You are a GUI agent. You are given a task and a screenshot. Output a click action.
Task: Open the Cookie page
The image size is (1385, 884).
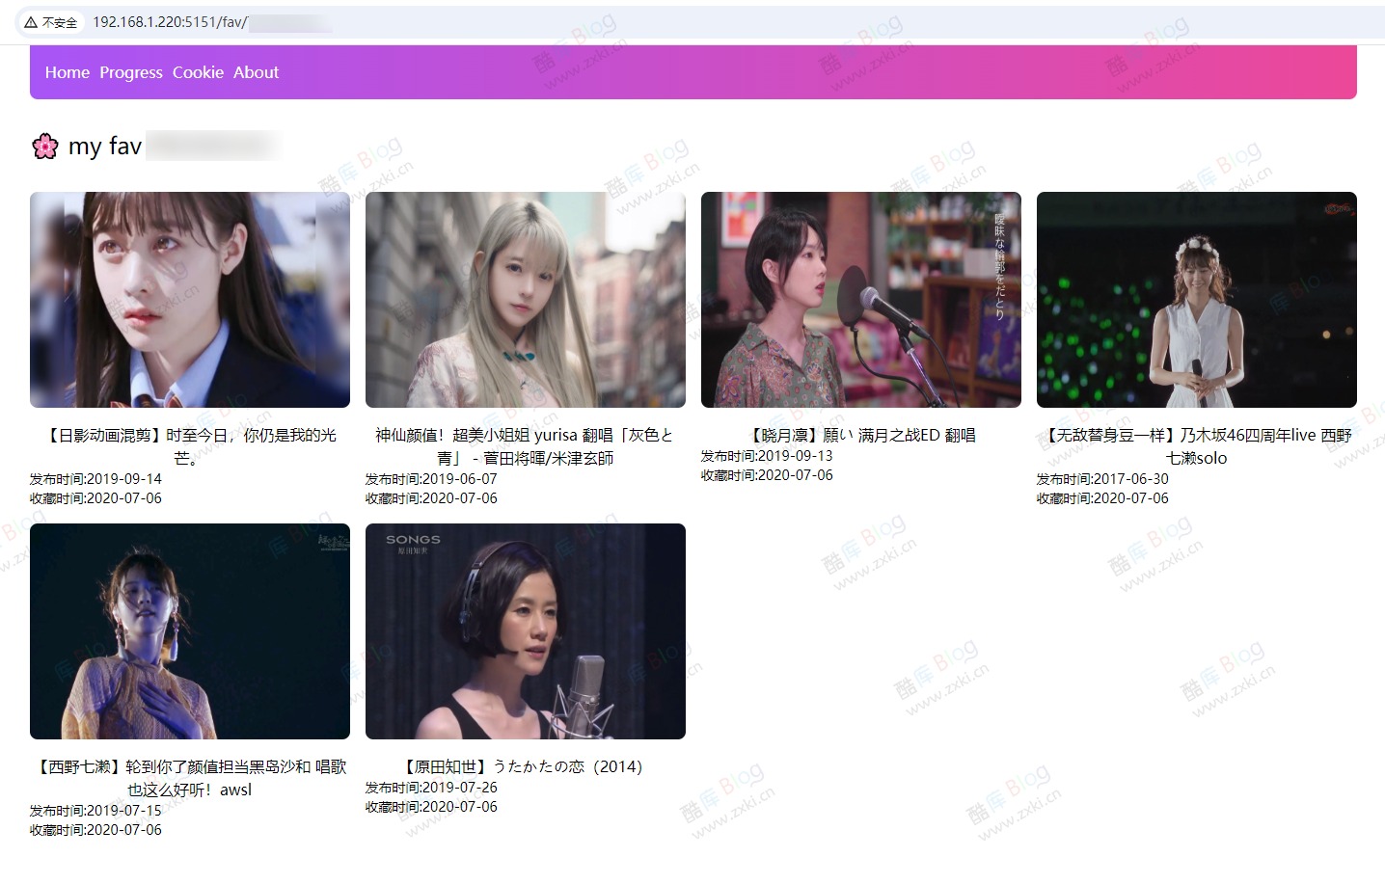[197, 71]
